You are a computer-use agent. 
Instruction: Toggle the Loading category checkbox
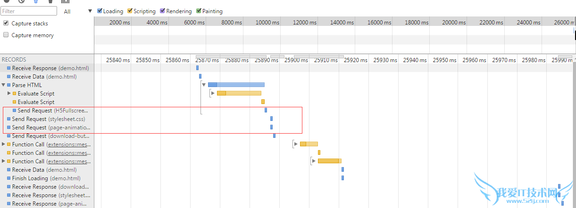(100, 11)
